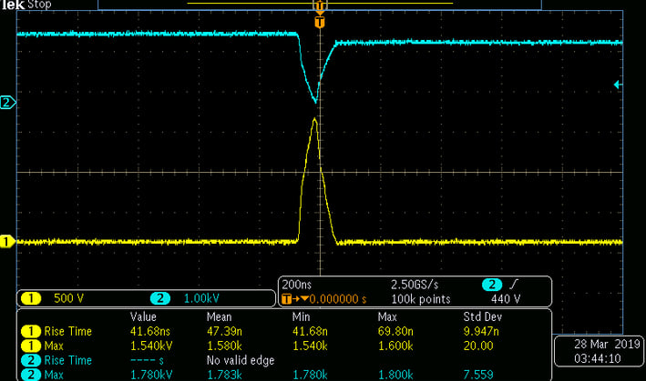This screenshot has width=646, height=381.
Task: Click the orange T delay icon near 0.000000 s
Action: click(x=287, y=299)
